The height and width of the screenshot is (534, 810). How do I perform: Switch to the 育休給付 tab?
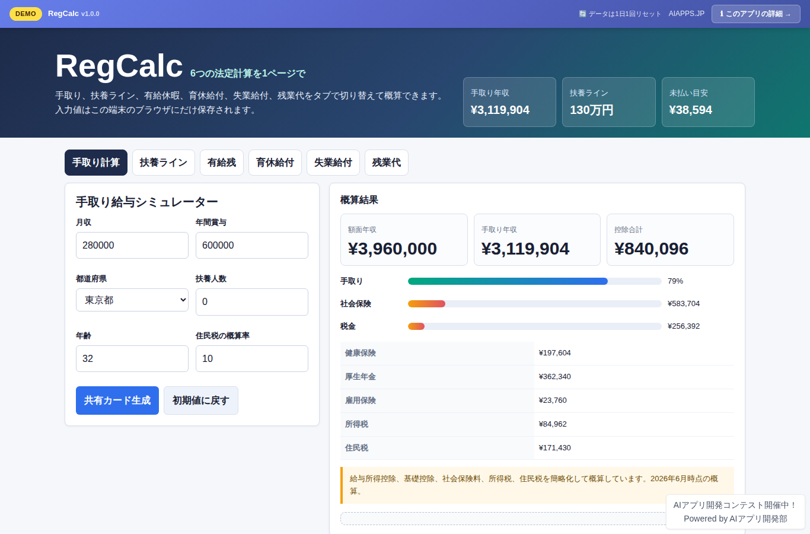point(275,163)
